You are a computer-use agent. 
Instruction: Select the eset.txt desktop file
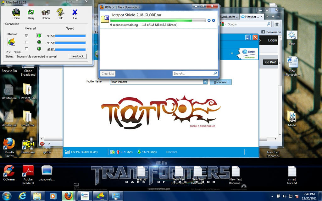coord(141,173)
